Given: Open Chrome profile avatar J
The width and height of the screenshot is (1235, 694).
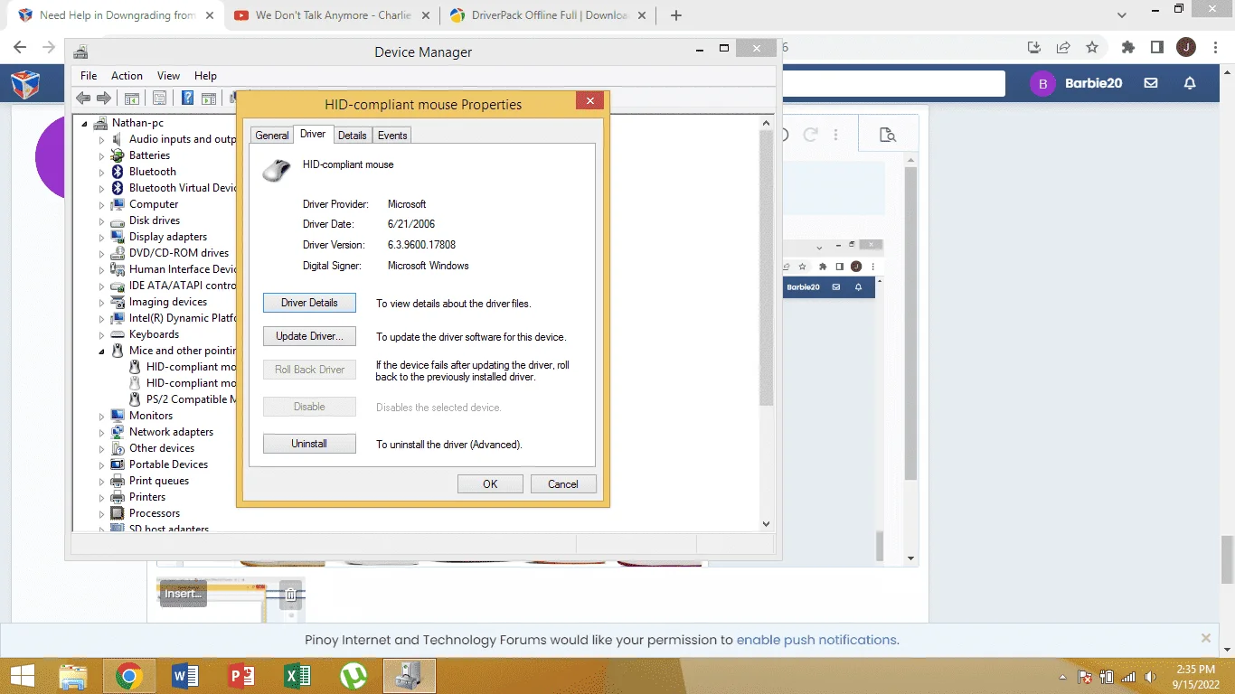Looking at the screenshot, I should [1186, 47].
